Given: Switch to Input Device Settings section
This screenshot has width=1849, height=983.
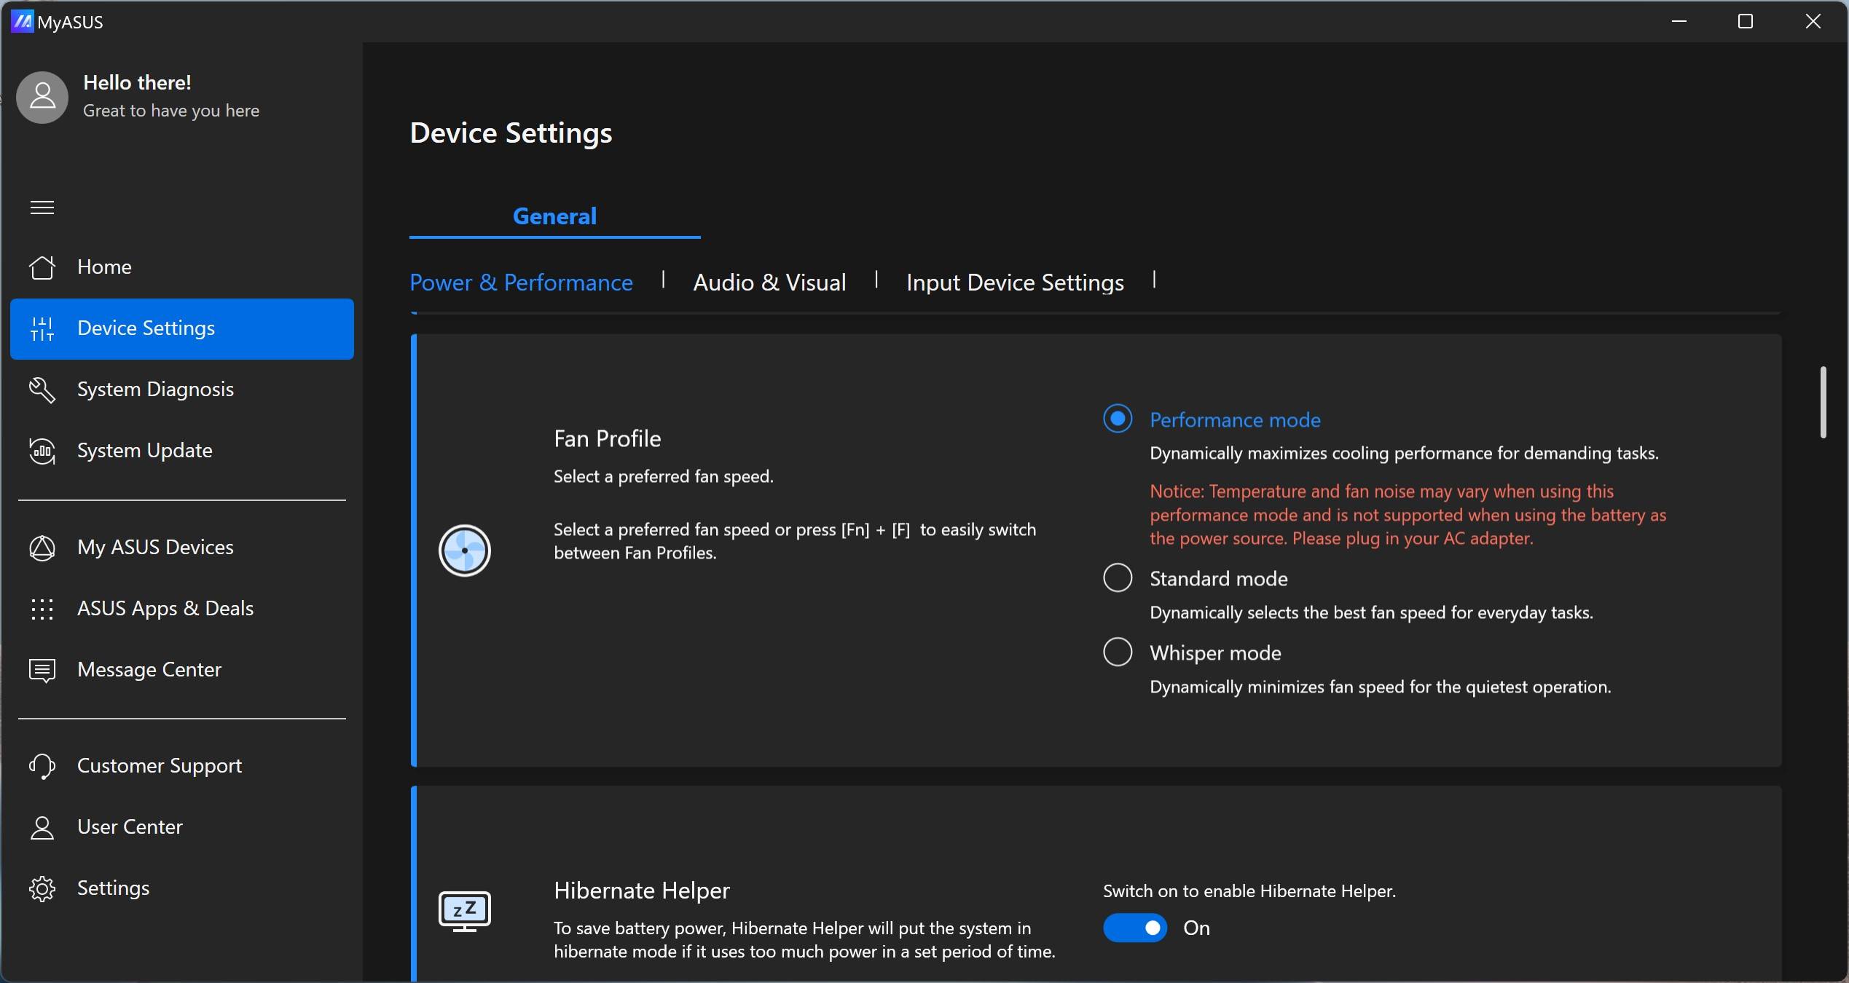Looking at the screenshot, I should click(x=1015, y=283).
